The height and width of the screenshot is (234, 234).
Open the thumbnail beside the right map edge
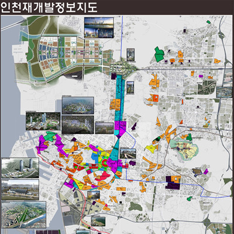click(225, 92)
